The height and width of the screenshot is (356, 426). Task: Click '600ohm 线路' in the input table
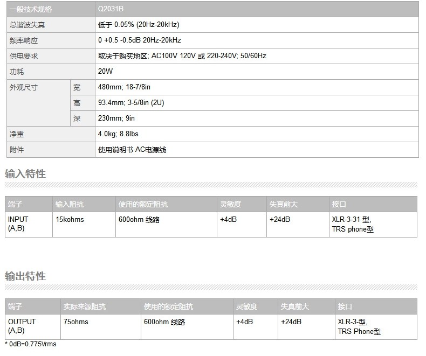click(x=139, y=220)
